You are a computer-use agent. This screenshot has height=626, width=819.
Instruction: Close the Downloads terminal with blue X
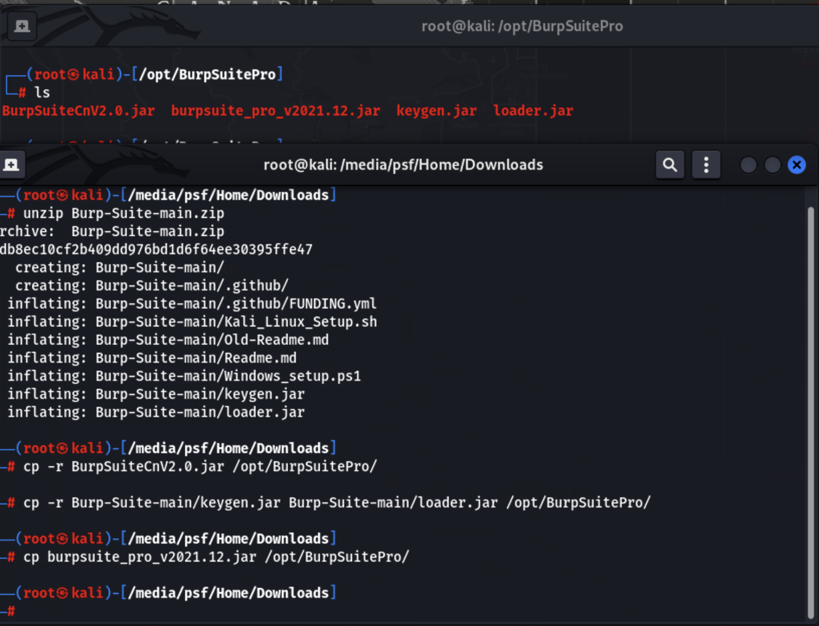[797, 165]
